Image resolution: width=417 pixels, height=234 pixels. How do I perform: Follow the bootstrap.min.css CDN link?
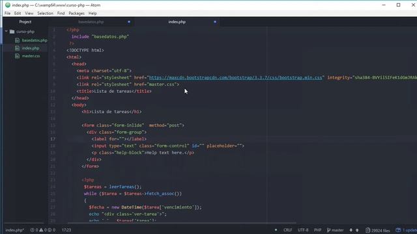pyautogui.click(x=236, y=77)
